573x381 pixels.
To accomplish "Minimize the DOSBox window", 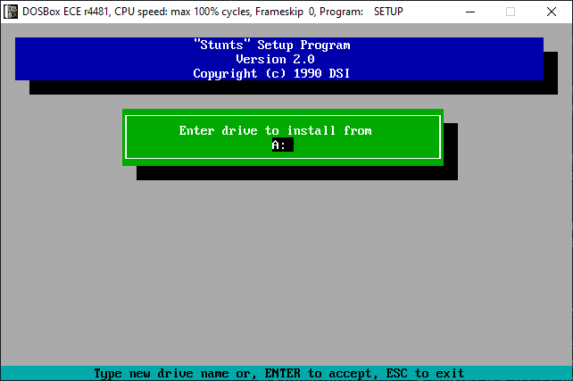I will [x=470, y=12].
